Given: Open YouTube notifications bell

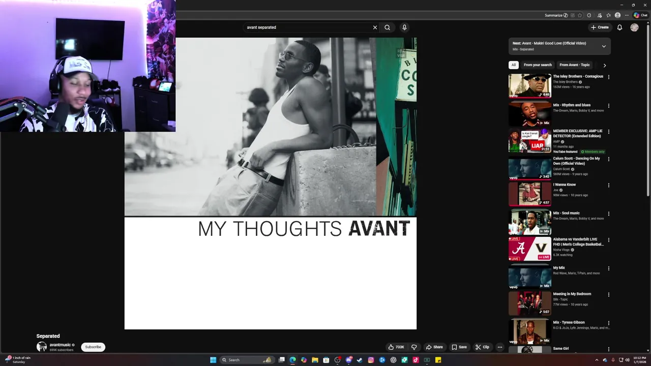Looking at the screenshot, I should pos(619,27).
